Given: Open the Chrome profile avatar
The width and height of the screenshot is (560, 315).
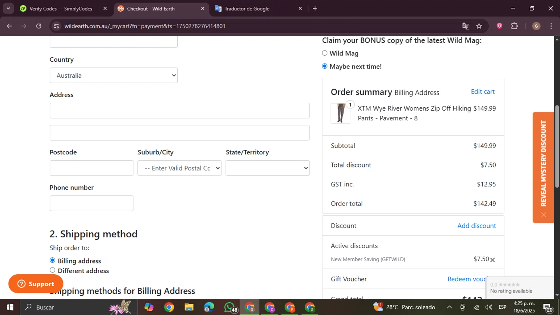Looking at the screenshot, I should (x=536, y=26).
